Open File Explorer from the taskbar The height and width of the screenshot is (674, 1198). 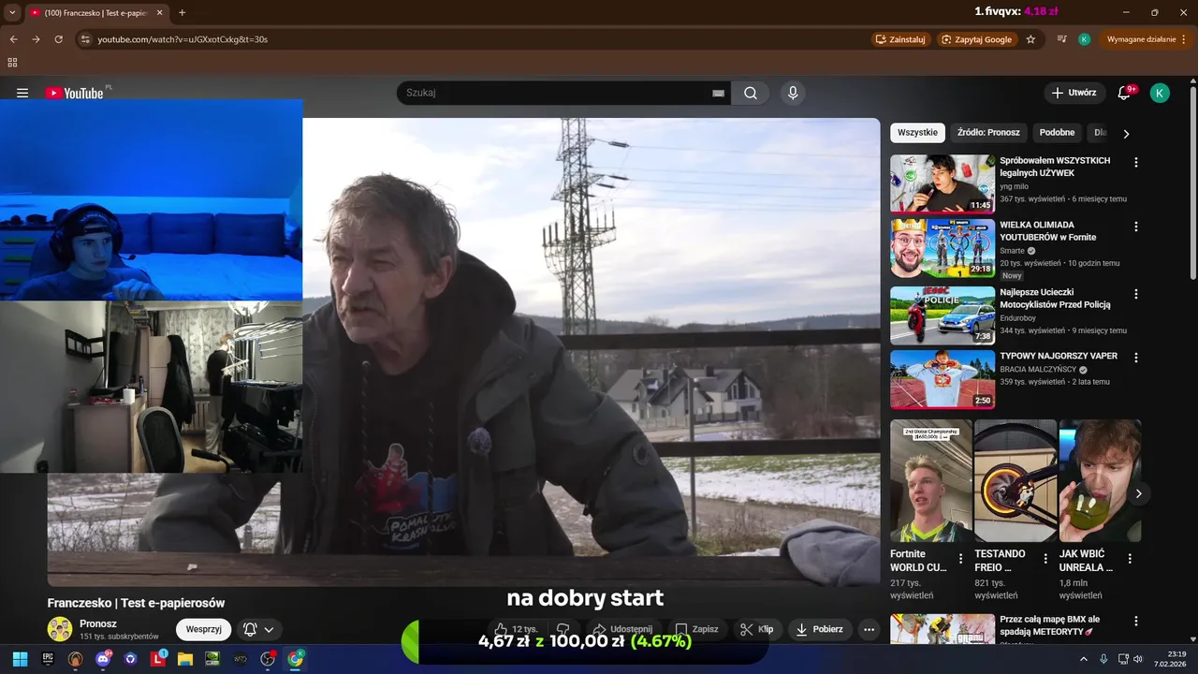point(185,659)
